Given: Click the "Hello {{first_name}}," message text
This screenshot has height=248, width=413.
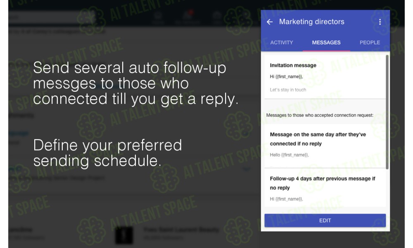Looking at the screenshot, I should 289,155.
